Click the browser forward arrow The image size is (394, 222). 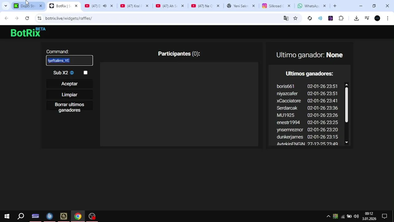click(x=17, y=18)
